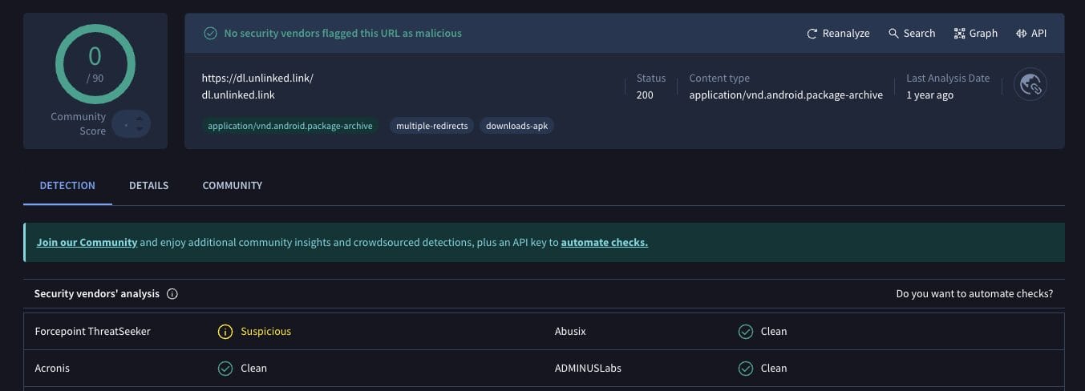Click the globe link icon beside Last Analysis Date
Viewport: 1085px width, 391px height.
1030,84
